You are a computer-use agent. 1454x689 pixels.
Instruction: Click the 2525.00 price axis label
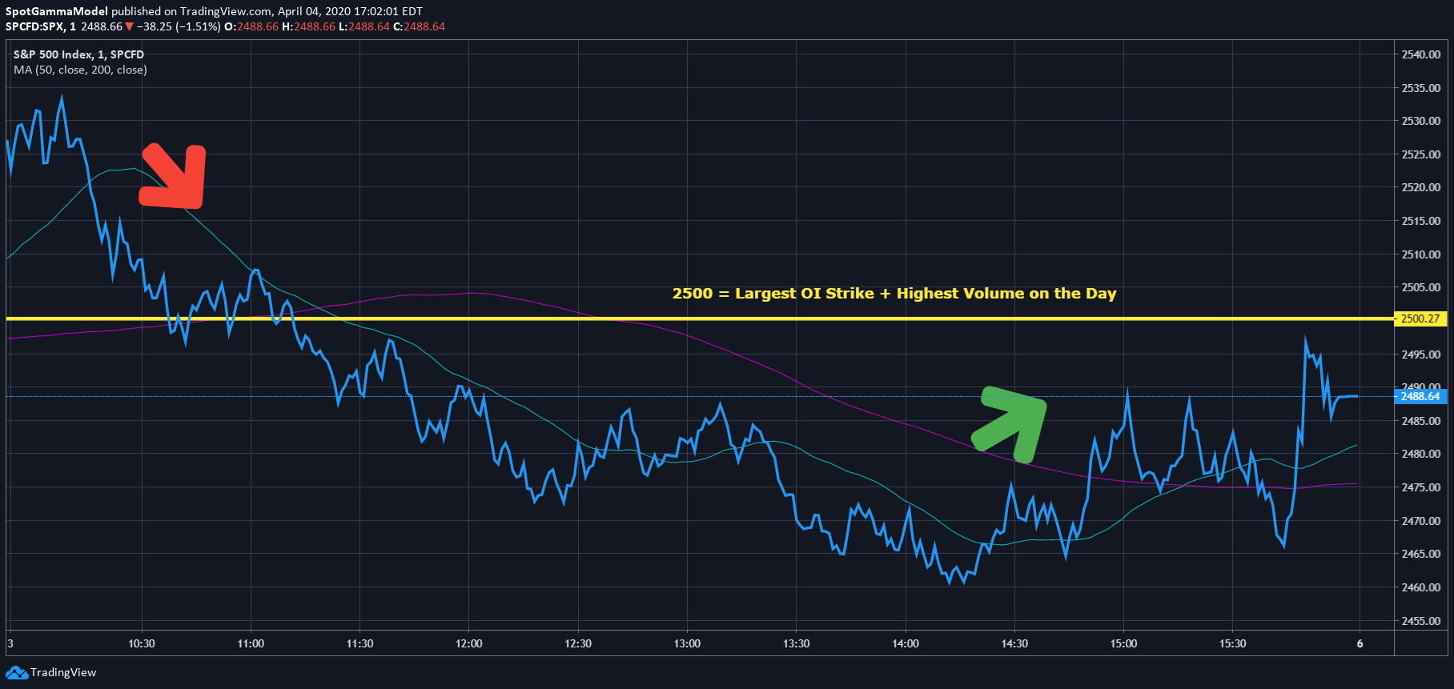point(1421,154)
